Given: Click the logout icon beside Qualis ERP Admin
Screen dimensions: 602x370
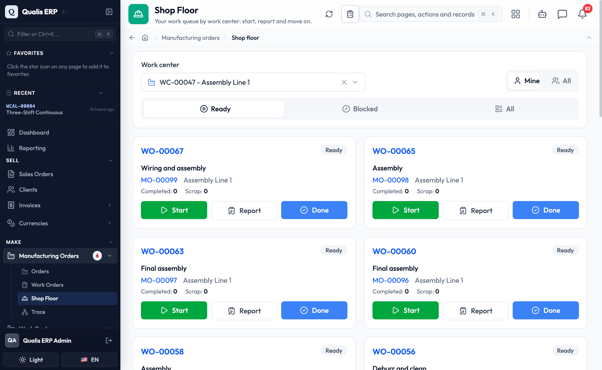Looking at the screenshot, I should point(109,340).
